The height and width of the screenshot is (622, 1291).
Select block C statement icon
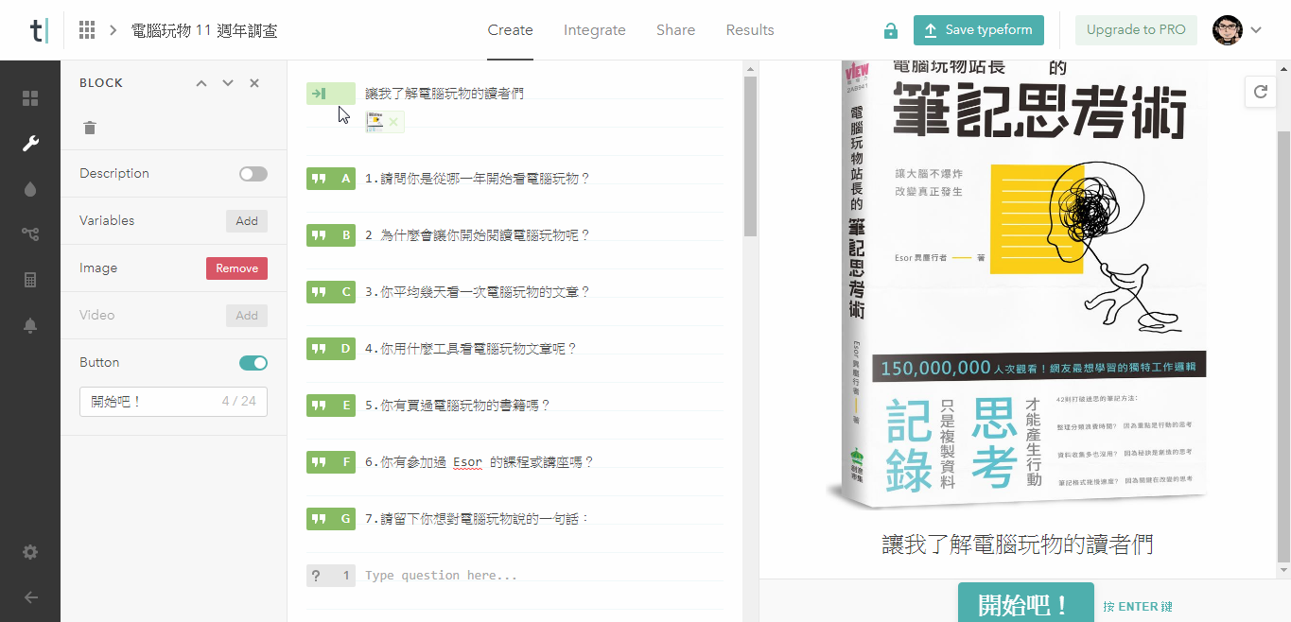pyautogui.click(x=331, y=291)
